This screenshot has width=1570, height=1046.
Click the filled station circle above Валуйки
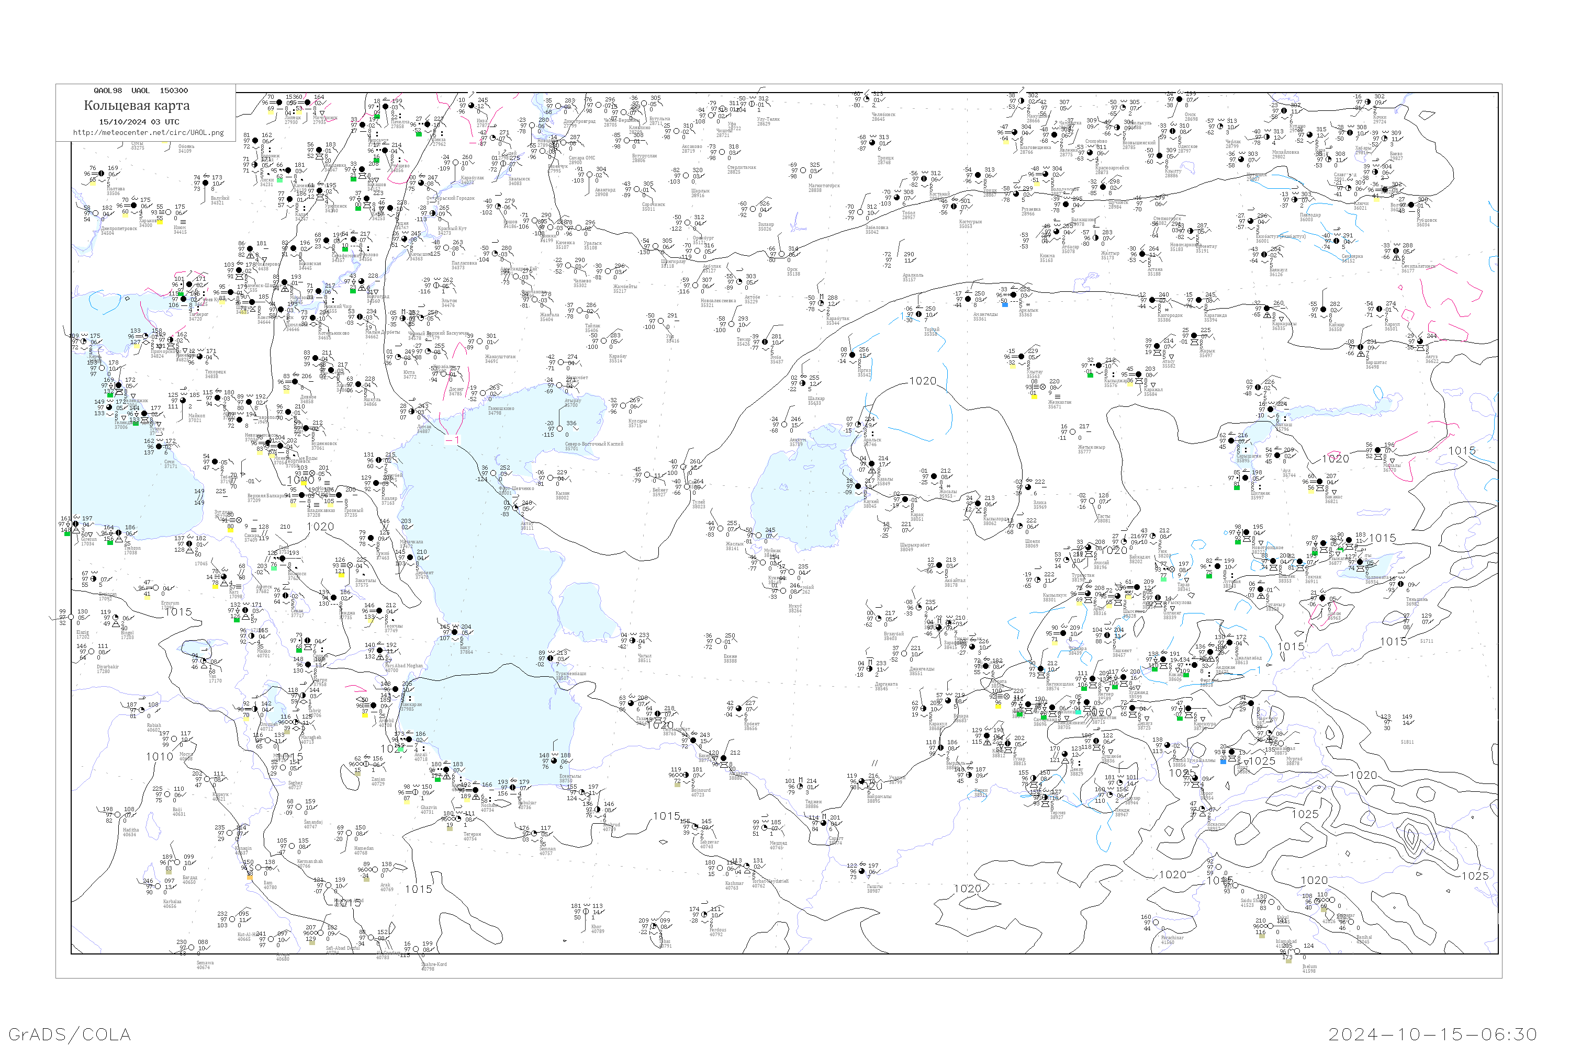[x=205, y=183]
